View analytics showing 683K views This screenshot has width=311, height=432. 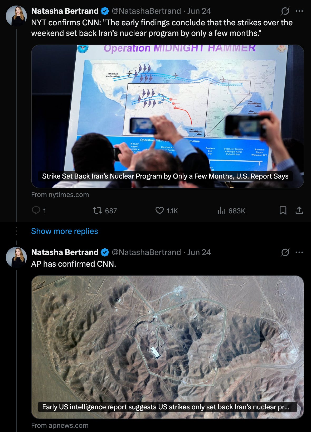[x=231, y=210]
